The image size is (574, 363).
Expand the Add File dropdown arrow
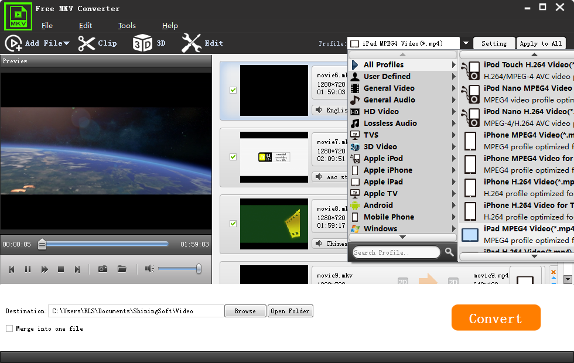(x=66, y=43)
